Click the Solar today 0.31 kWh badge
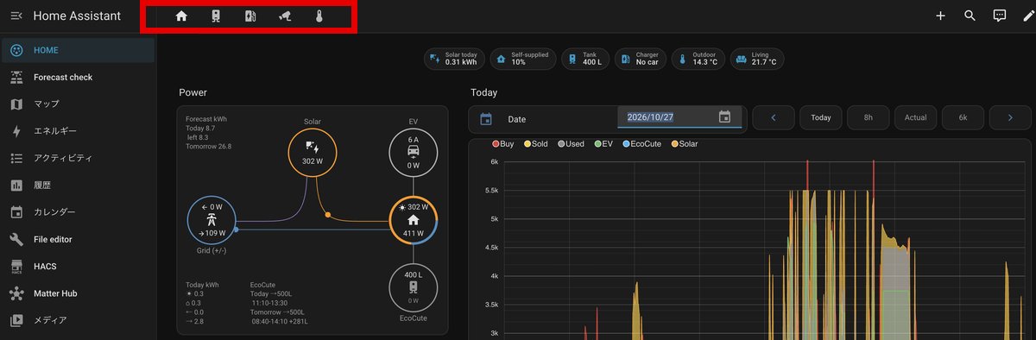 tap(454, 59)
